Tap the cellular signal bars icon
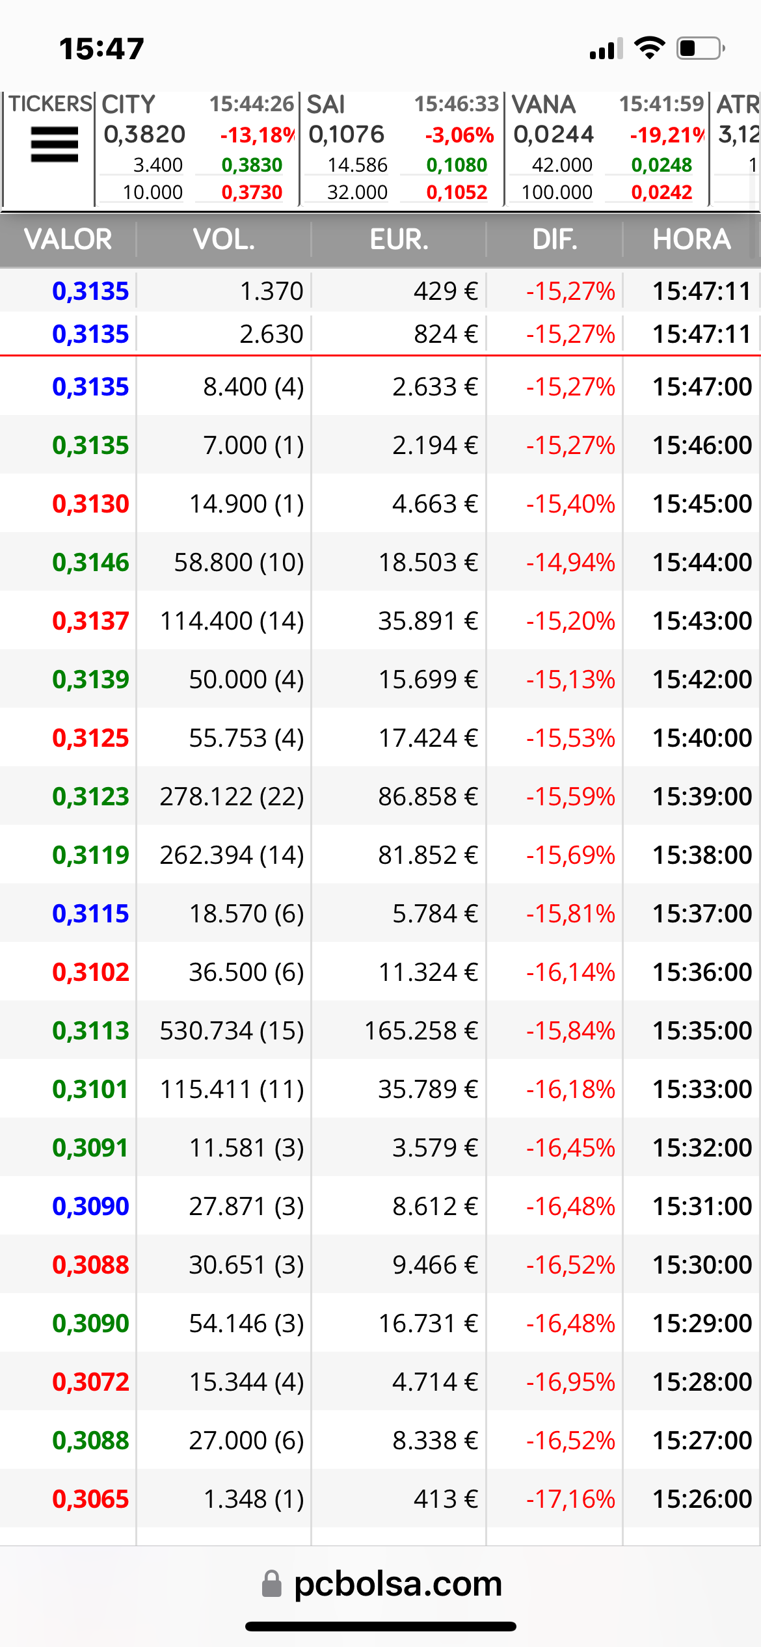The image size is (761, 1647). [606, 49]
